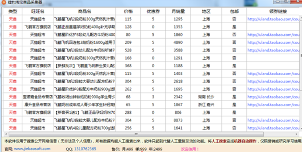Click product 飞鹤星飞帆4段儿童配方奶粉700g cell
The width and height of the screenshot is (302, 152).
coord(84,128)
